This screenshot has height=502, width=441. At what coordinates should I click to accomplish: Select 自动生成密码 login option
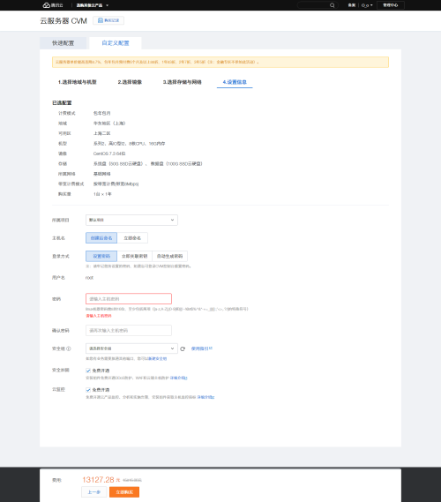pos(169,256)
